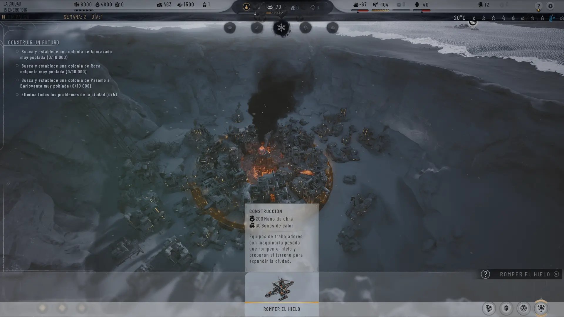Click the generator flame icon in top bar

click(x=246, y=7)
